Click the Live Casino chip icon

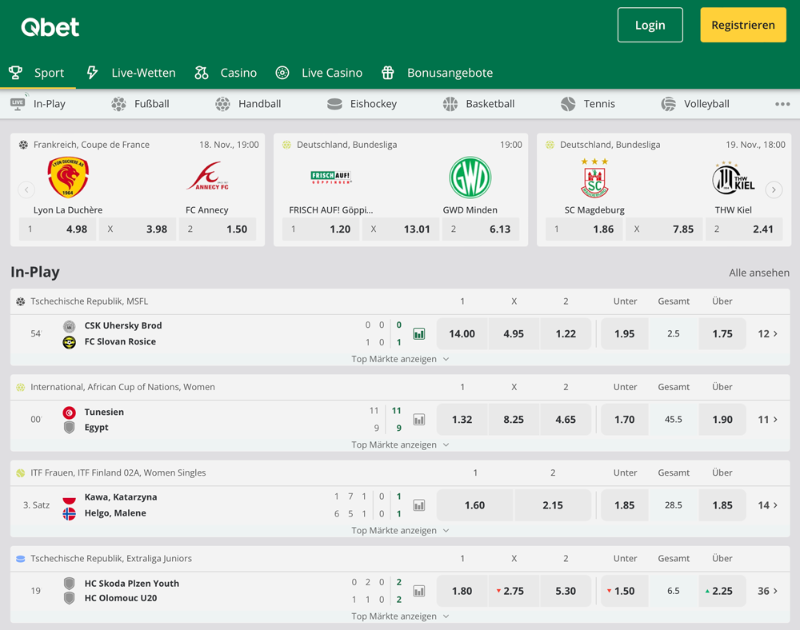[282, 73]
